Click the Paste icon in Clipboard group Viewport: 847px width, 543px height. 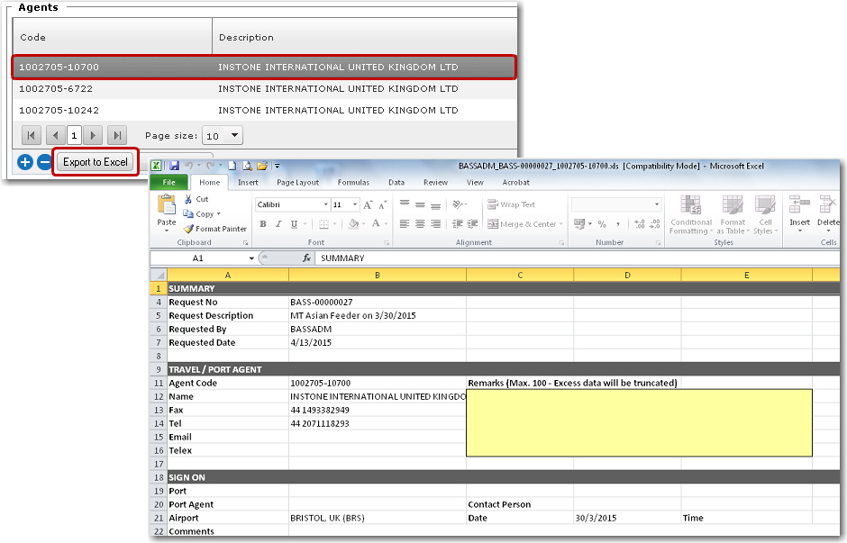(x=167, y=208)
